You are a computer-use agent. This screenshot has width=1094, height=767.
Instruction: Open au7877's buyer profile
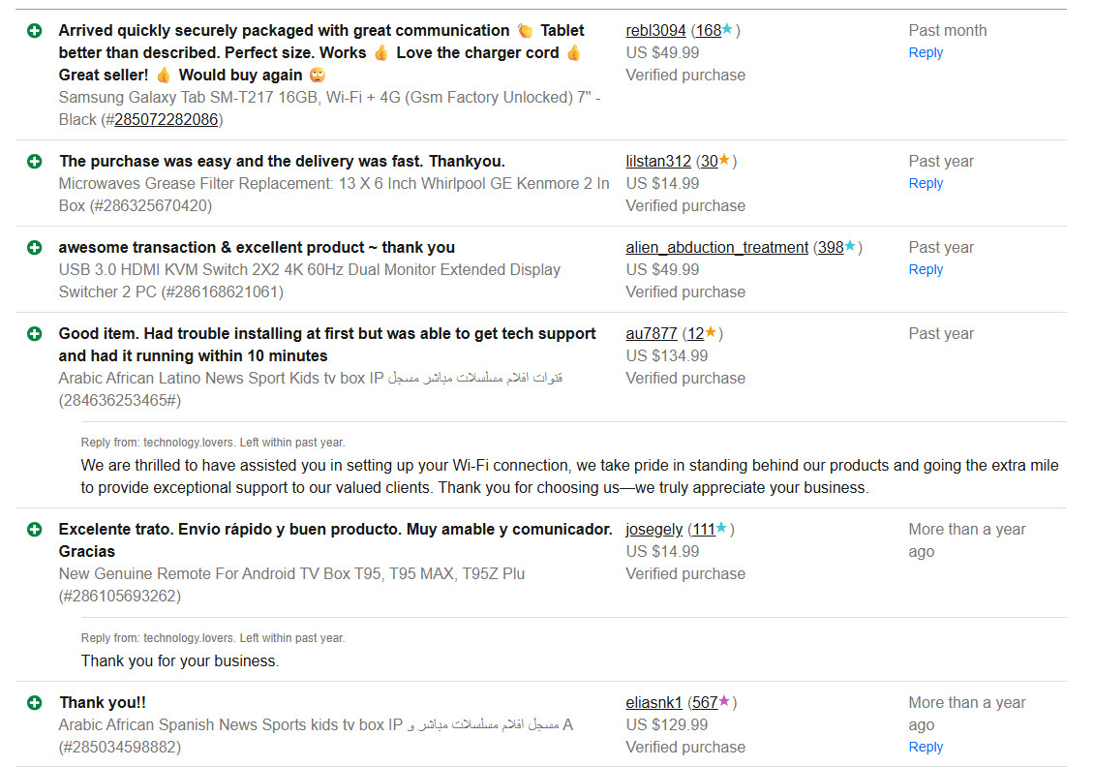652,334
